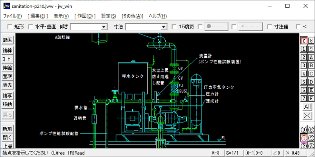Screen dimensions: 315x157
Task: Click the 圧力空気タンク label in drawing
Action: 219,87
